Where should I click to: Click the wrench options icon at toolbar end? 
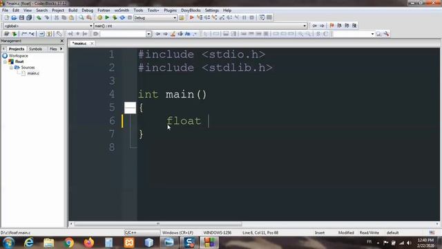(386, 34)
